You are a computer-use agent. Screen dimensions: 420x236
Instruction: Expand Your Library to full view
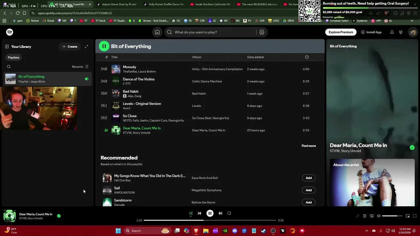click(x=86, y=47)
